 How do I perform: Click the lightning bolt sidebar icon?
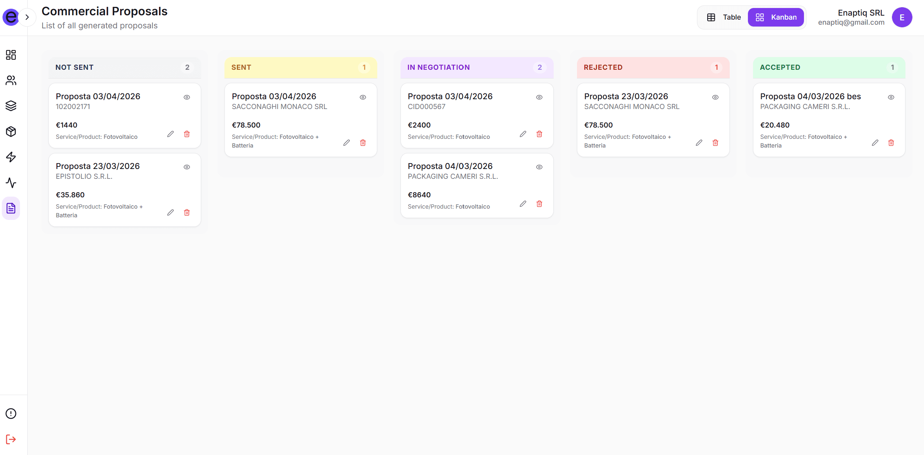[11, 157]
